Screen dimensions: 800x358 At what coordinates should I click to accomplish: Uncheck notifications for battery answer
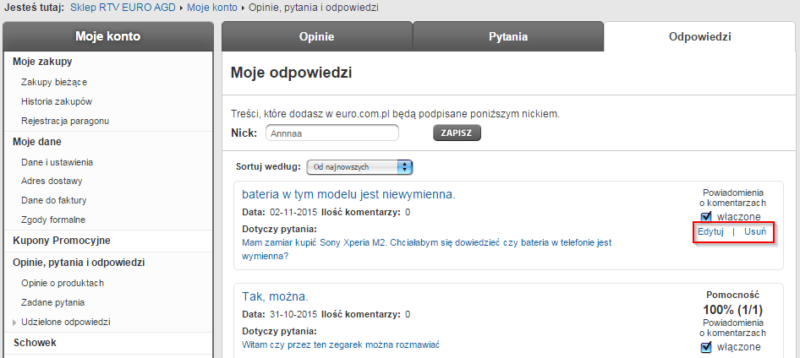coord(706,217)
